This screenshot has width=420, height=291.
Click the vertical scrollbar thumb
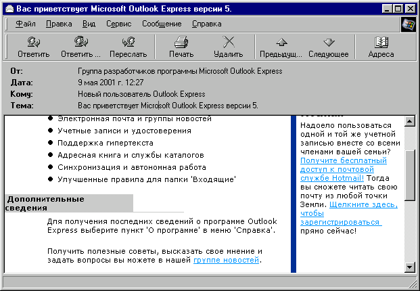click(410, 175)
